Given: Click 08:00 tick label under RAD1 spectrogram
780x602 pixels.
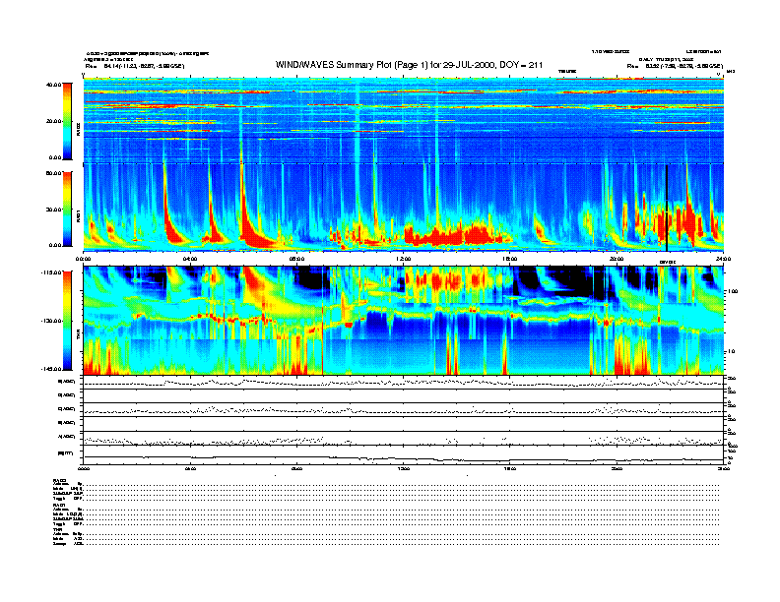Looking at the screenshot, I should [296, 259].
